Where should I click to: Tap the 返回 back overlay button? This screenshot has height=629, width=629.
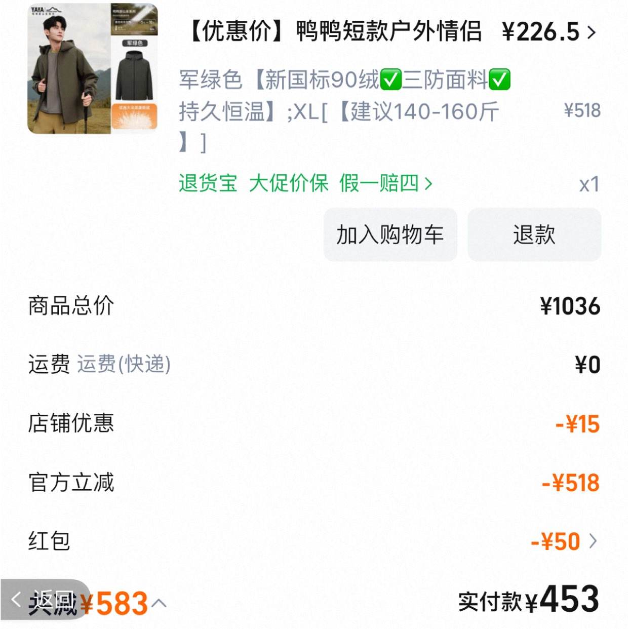coord(45,600)
